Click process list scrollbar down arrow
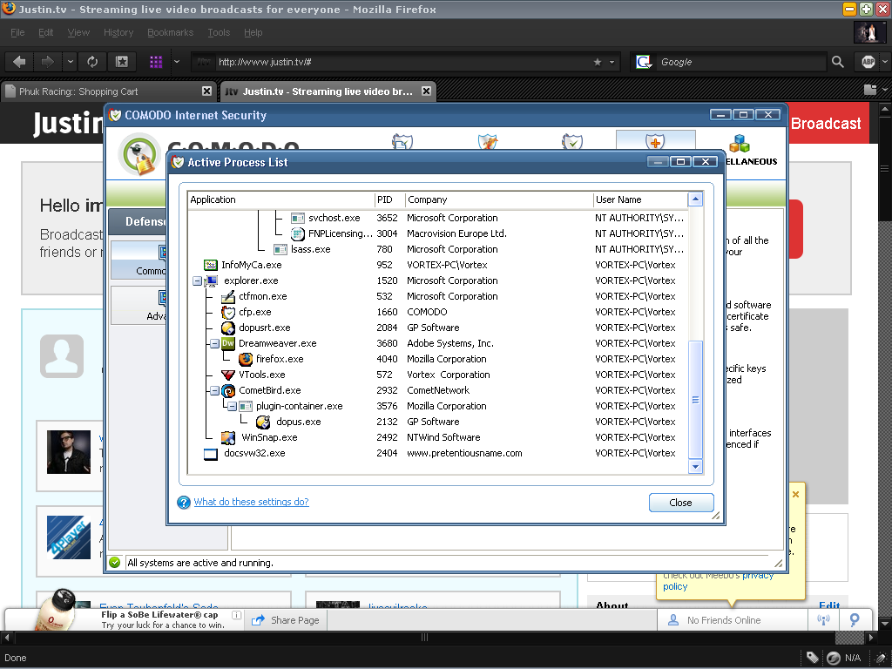892x669 pixels. click(695, 467)
